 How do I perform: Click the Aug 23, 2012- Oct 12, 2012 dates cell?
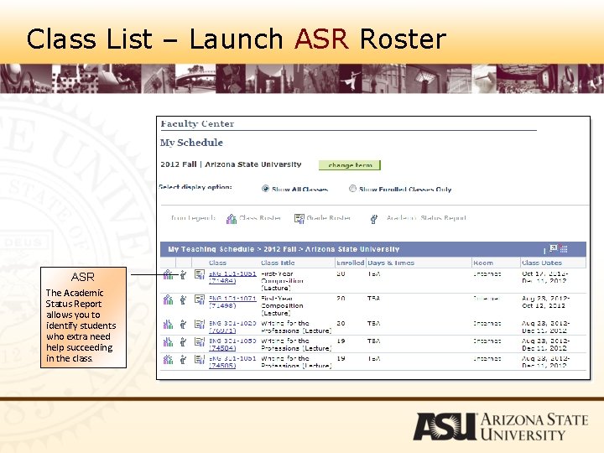pyautogui.click(x=545, y=302)
